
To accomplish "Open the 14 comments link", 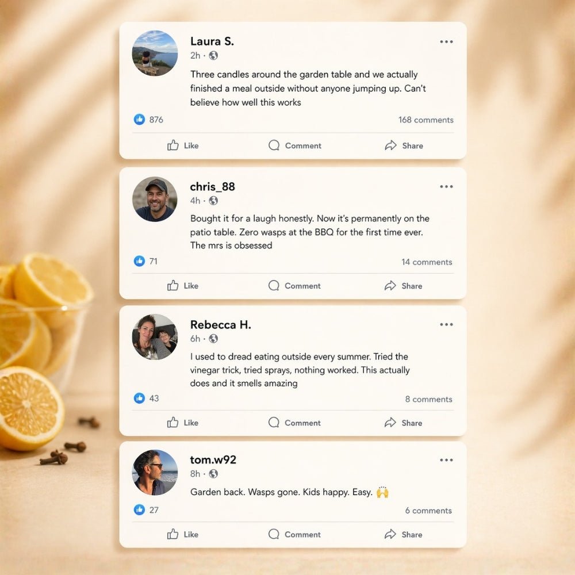I will [427, 262].
